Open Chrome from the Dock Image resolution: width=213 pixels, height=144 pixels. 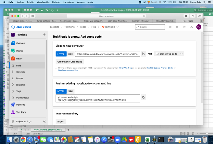tap(23, 140)
